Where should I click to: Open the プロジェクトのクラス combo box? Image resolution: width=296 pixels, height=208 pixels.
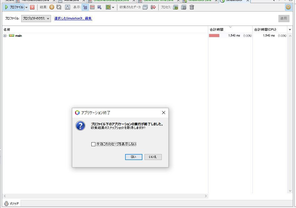click(36, 18)
